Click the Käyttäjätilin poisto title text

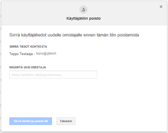point(83,19)
